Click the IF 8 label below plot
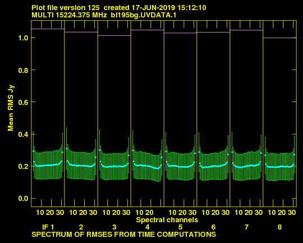This screenshot has width=303, height=243. point(279,227)
